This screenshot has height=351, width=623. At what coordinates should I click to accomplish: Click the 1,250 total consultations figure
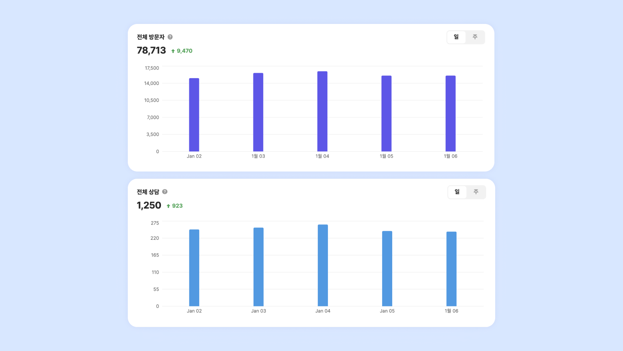click(x=149, y=205)
